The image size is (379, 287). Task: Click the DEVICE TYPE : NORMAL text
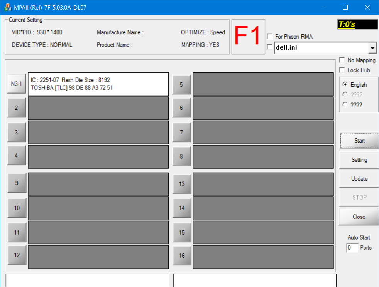[42, 45]
